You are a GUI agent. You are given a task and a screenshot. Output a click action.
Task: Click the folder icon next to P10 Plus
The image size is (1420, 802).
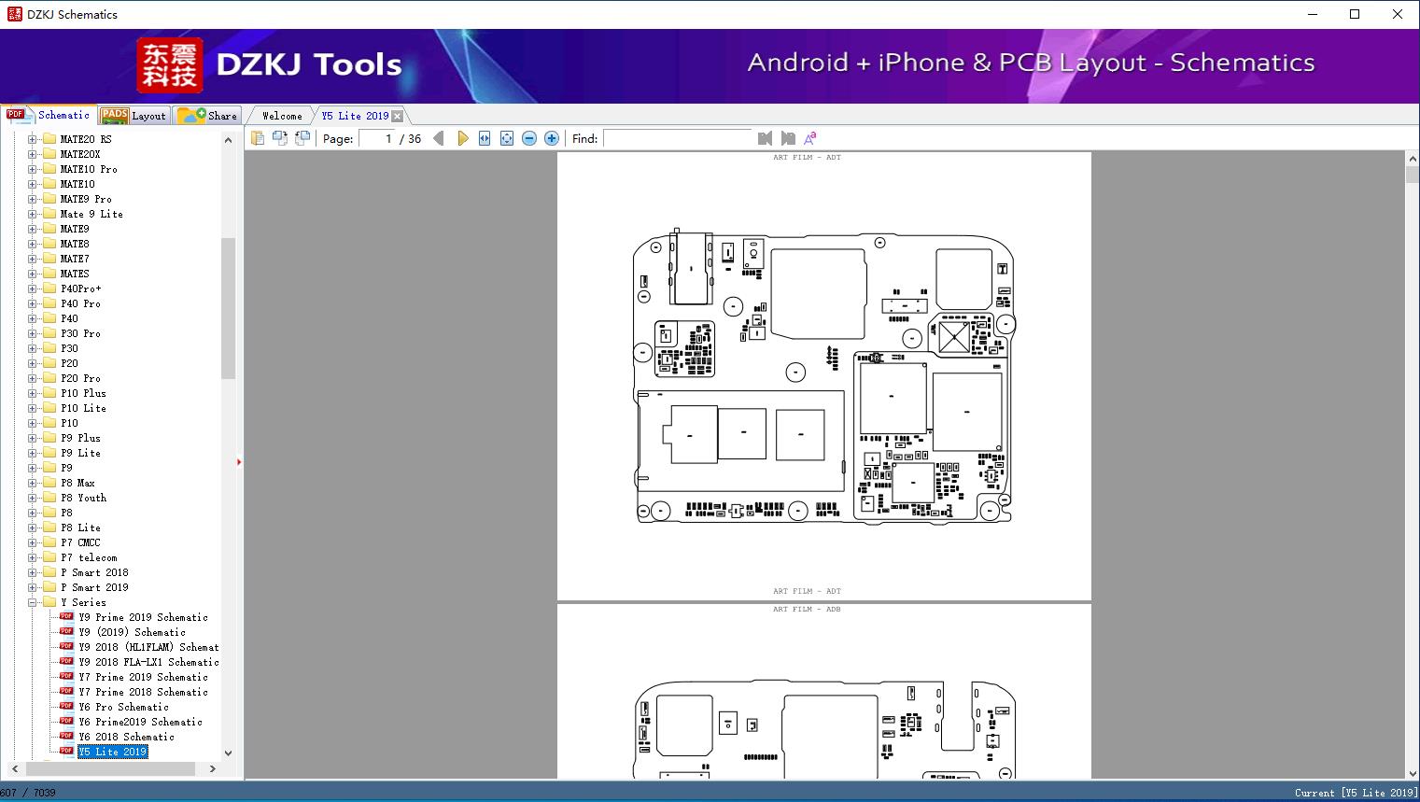pyautogui.click(x=49, y=393)
